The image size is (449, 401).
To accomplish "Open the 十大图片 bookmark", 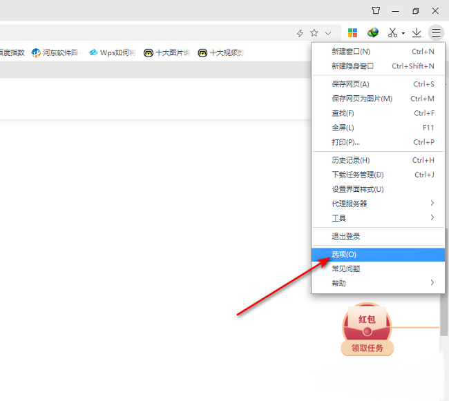I will (x=166, y=52).
